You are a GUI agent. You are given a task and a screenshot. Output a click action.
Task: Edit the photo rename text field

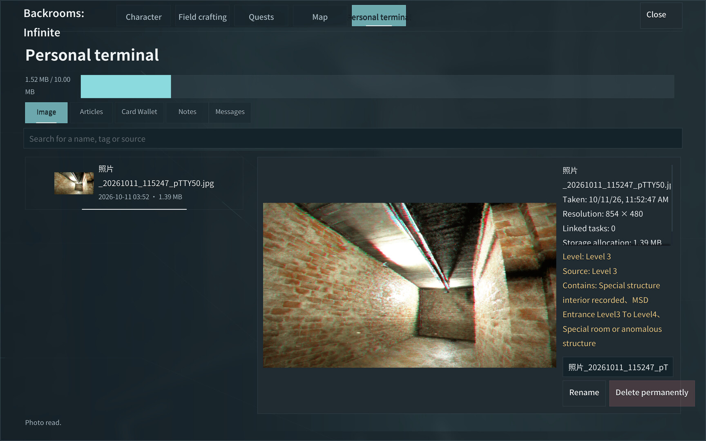[617, 367]
